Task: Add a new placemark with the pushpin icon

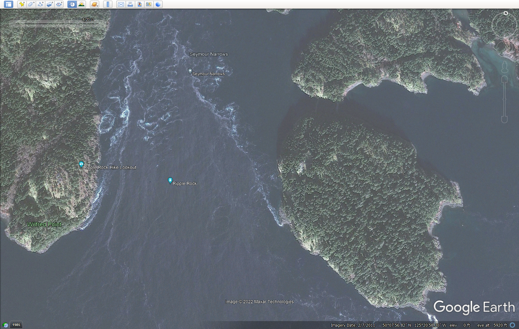Action: click(x=22, y=4)
